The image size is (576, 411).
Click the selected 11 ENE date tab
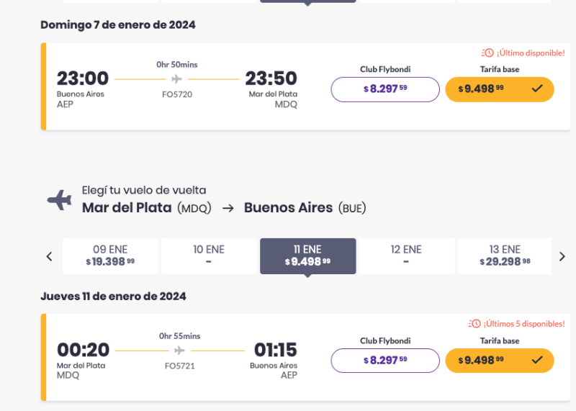308,256
